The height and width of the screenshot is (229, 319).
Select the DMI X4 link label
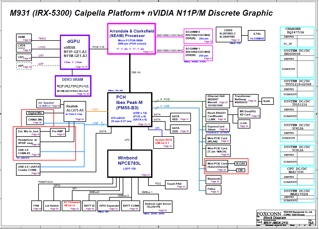pos(136,73)
